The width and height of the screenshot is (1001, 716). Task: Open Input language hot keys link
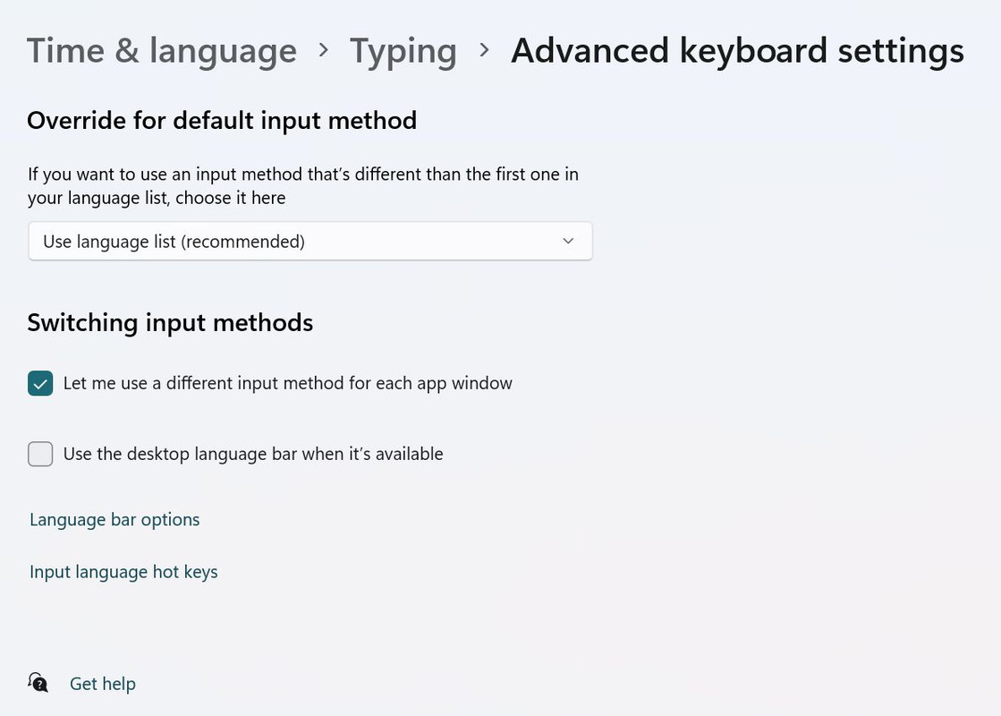123,572
